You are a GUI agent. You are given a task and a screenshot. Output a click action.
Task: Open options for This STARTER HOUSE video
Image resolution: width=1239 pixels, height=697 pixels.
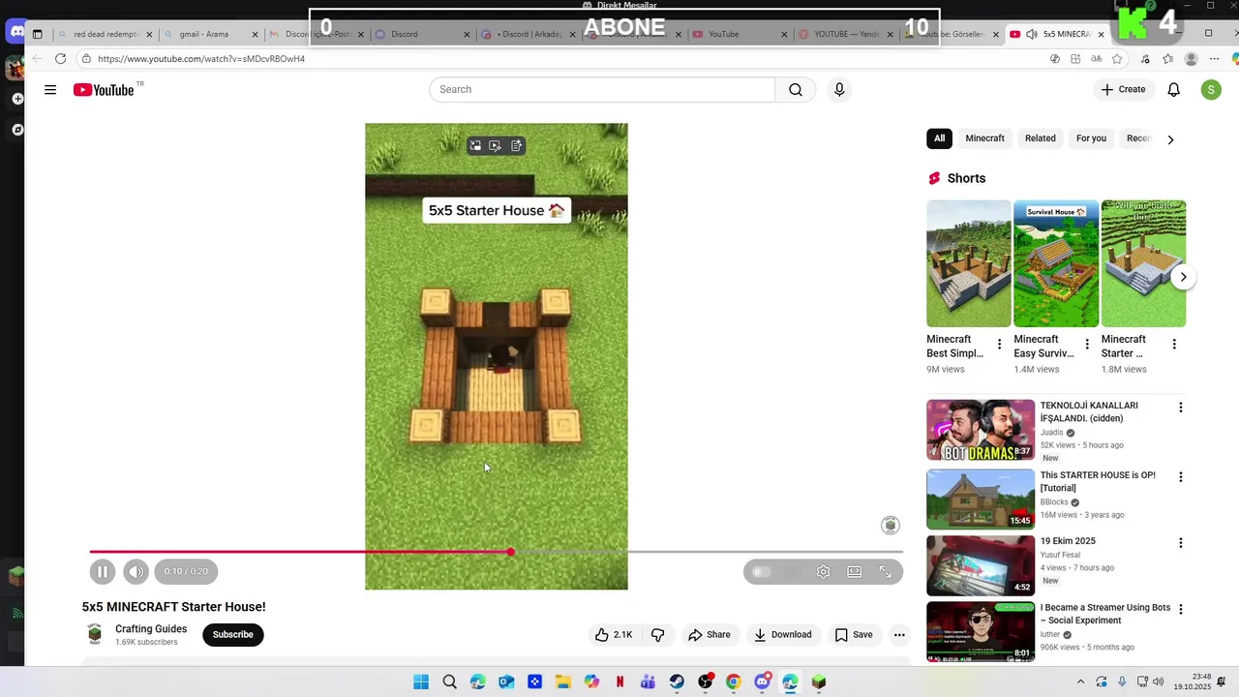point(1180,477)
